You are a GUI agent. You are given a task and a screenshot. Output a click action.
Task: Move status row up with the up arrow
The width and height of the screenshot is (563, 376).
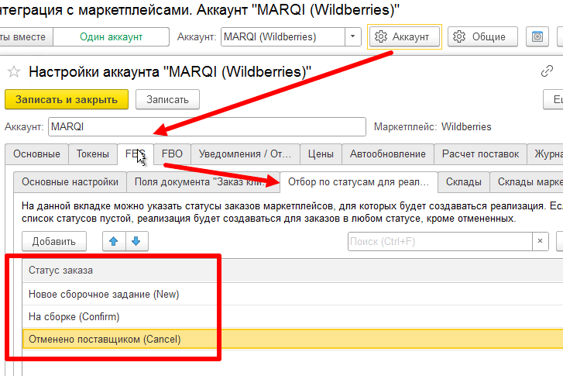pyautogui.click(x=114, y=242)
